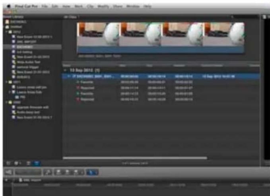This screenshot has height=196, width=270.
Task: Collapse the 13 Sep 2012 date group
Action: click(65, 70)
